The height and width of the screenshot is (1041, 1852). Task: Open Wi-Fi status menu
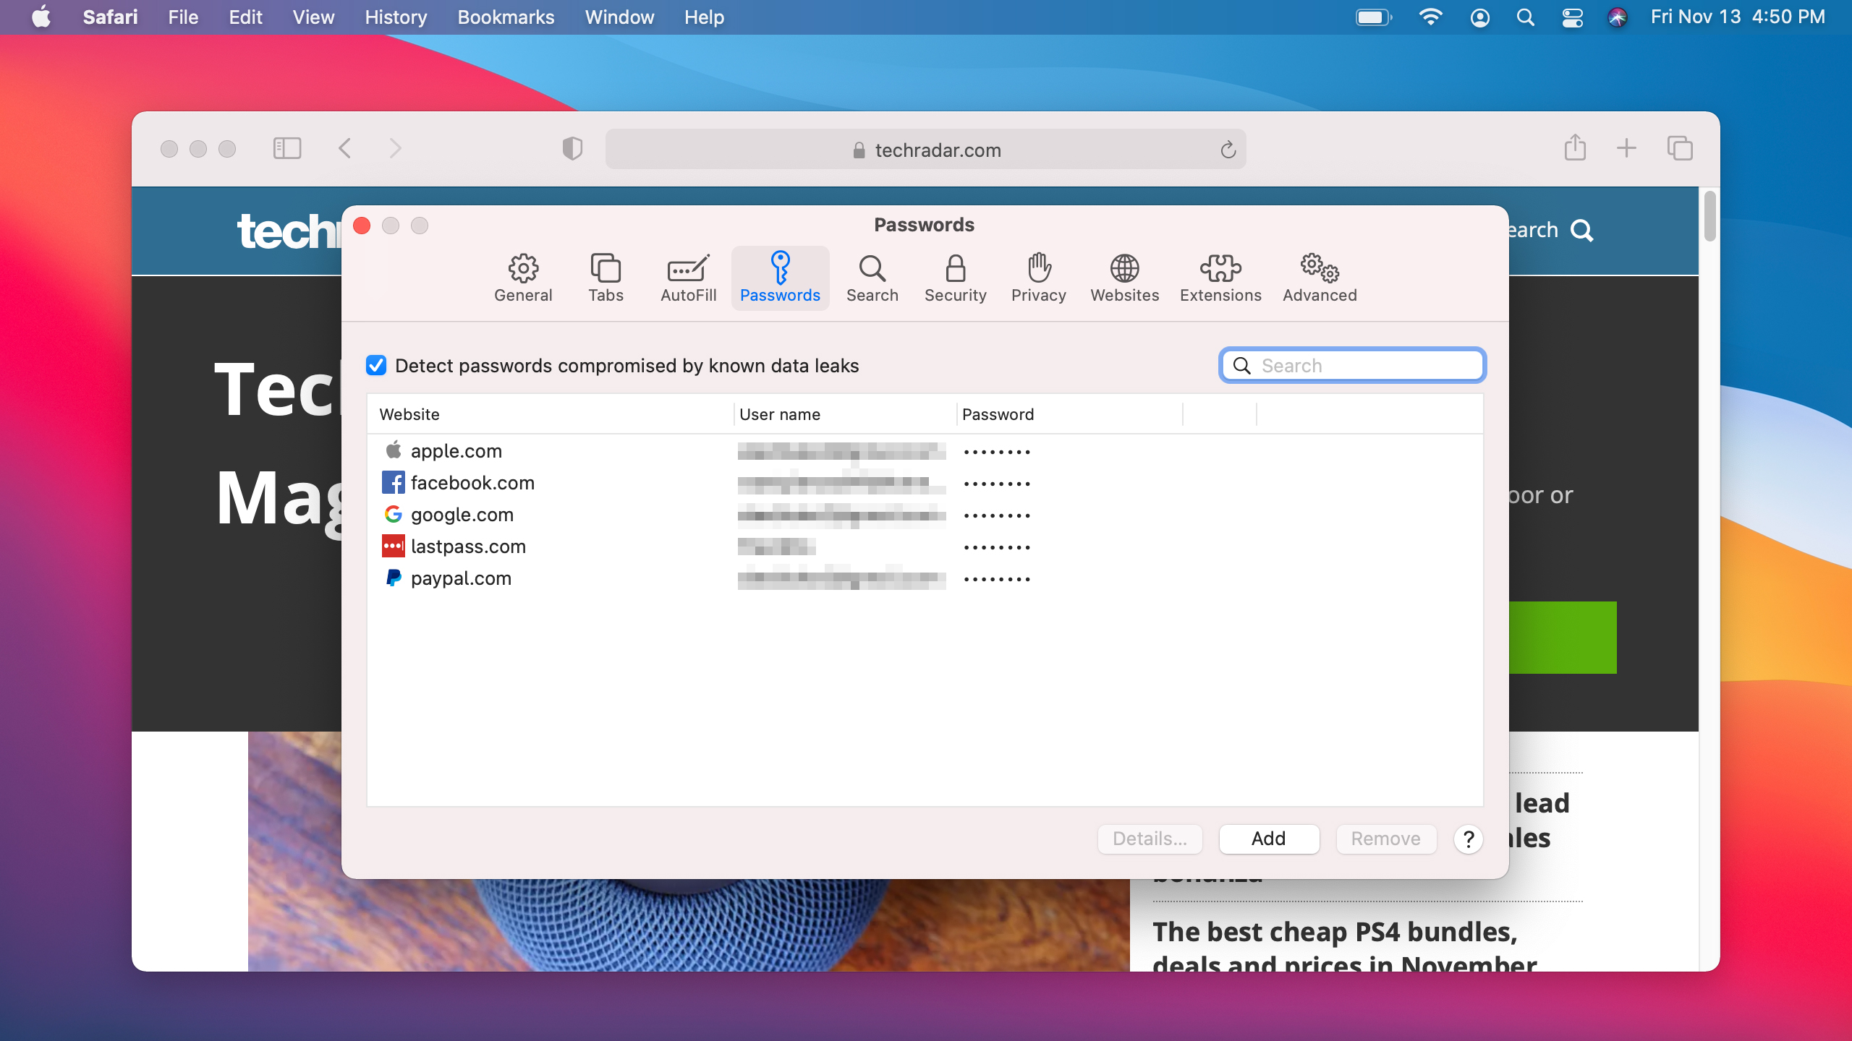pos(1430,17)
